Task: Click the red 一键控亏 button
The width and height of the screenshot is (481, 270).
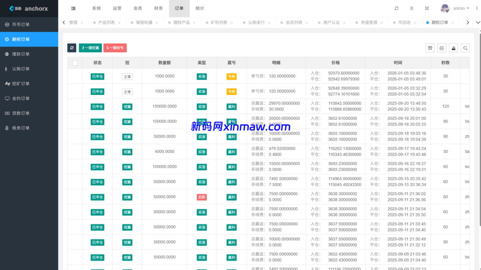Action: [x=115, y=48]
